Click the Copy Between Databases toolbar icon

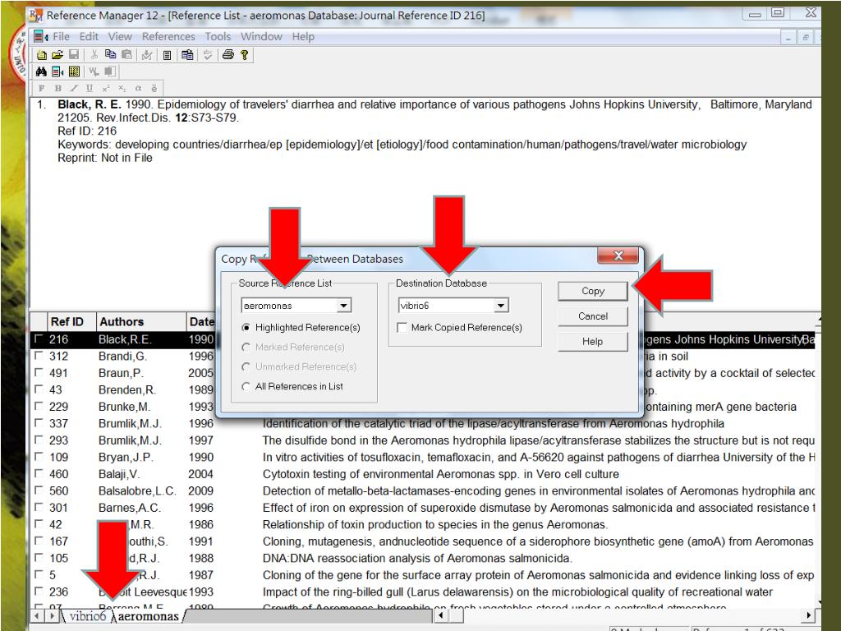click(187, 55)
